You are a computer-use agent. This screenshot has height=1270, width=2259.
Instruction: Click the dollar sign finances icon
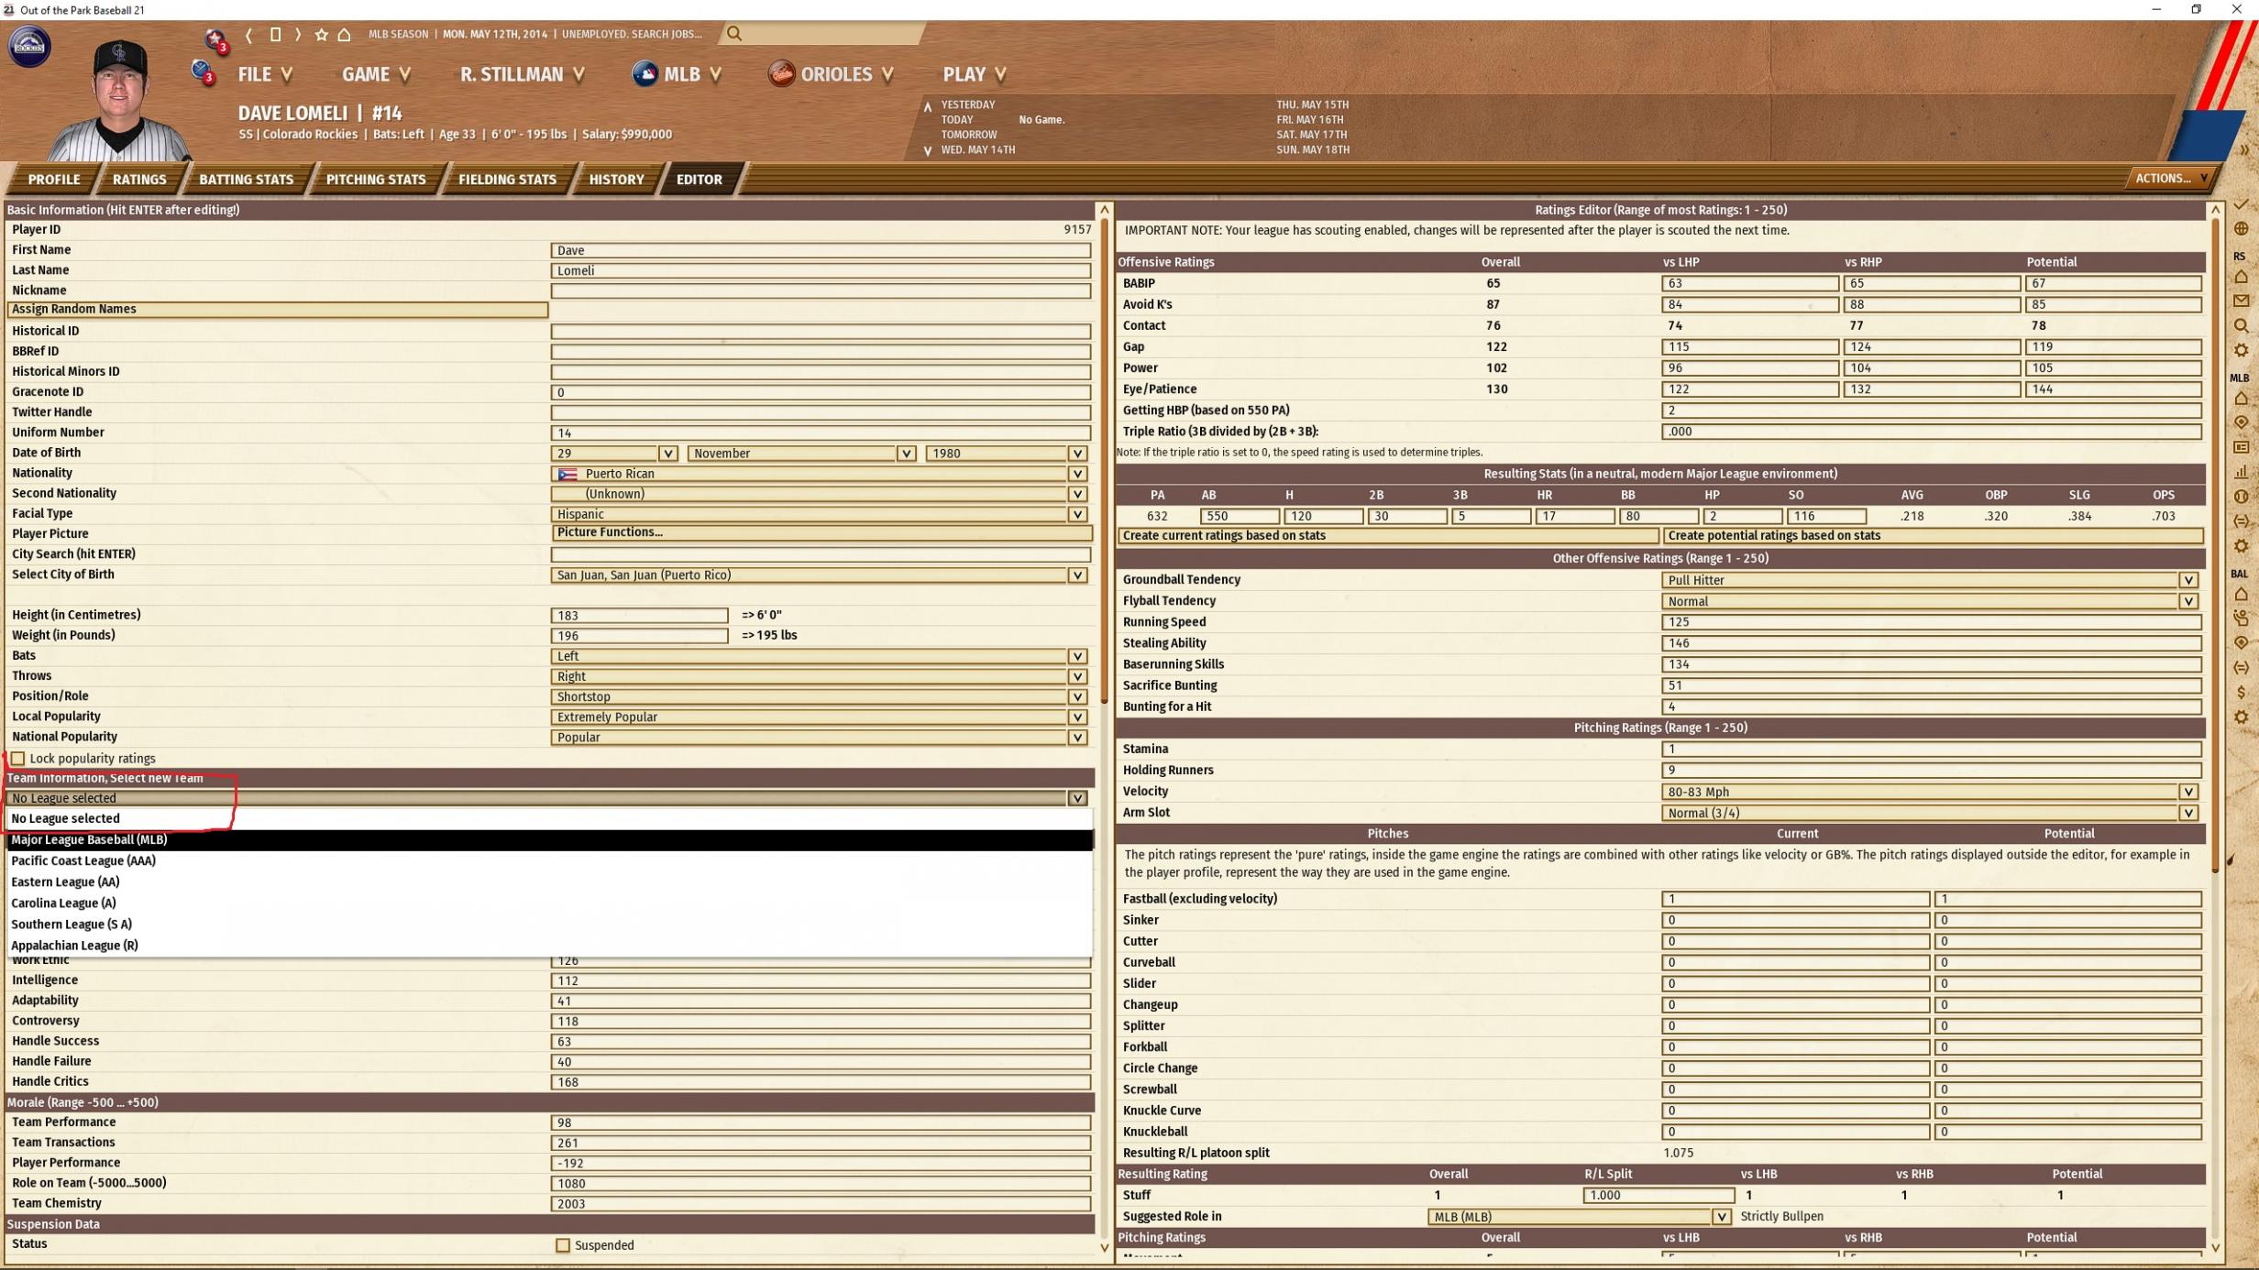point(2241,693)
